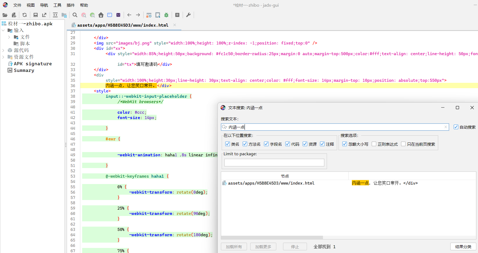Open the 文件 menu
This screenshot has height=253, width=478.
(x=17, y=5)
